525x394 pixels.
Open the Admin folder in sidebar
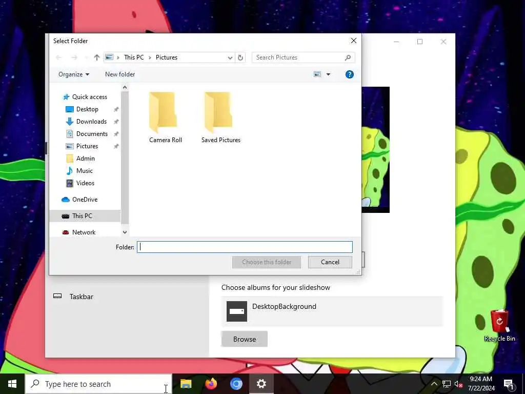85,159
